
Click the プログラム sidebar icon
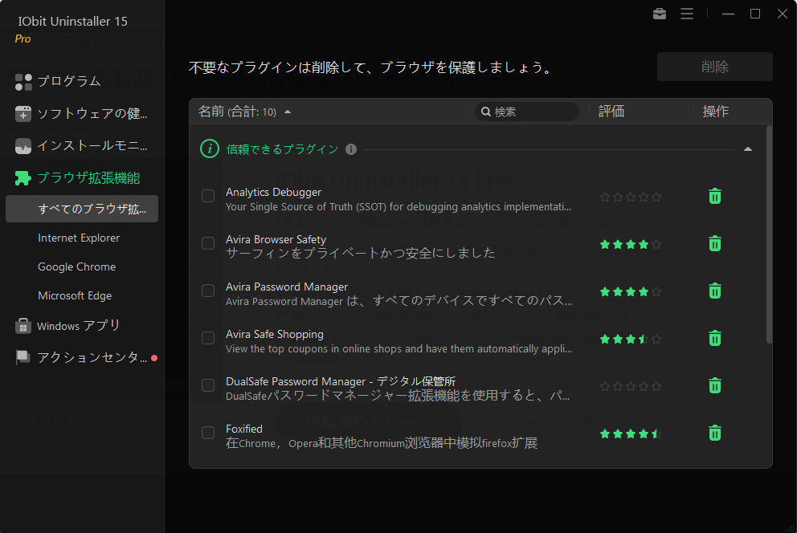click(23, 82)
